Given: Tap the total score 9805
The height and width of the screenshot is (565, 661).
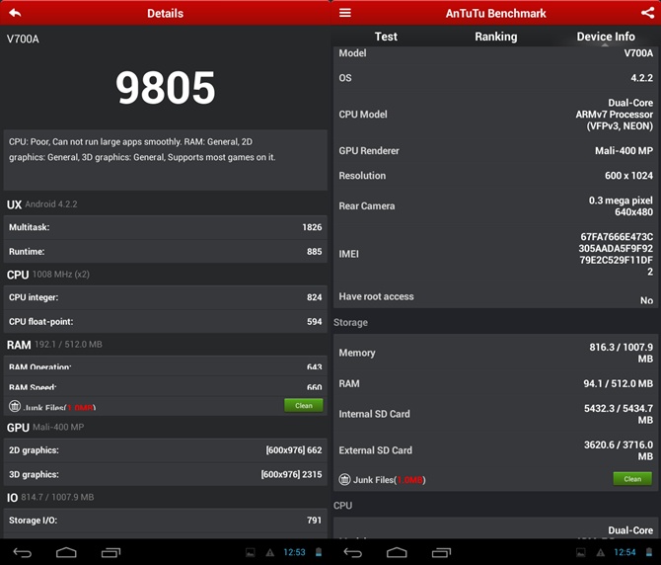Looking at the screenshot, I should (x=166, y=88).
